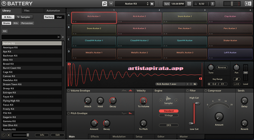Screen dimensions: 254x140
Task: Toggle Sync tempo button
Action: [167, 4]
